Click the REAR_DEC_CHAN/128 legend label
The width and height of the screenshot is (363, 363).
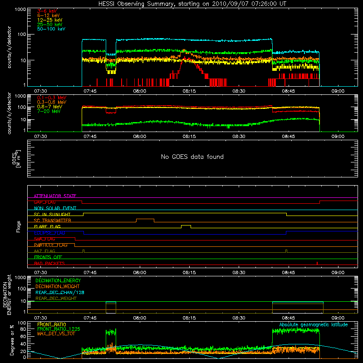(x=60, y=292)
